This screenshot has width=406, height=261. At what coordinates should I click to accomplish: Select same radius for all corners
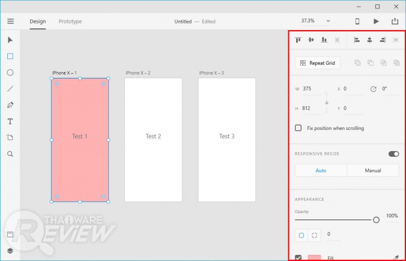coord(301,235)
